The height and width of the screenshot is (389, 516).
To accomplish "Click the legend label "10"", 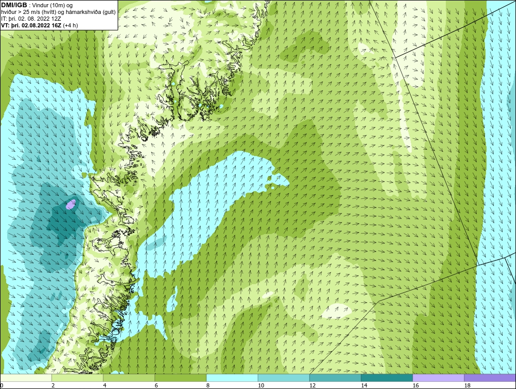I will point(261,385).
